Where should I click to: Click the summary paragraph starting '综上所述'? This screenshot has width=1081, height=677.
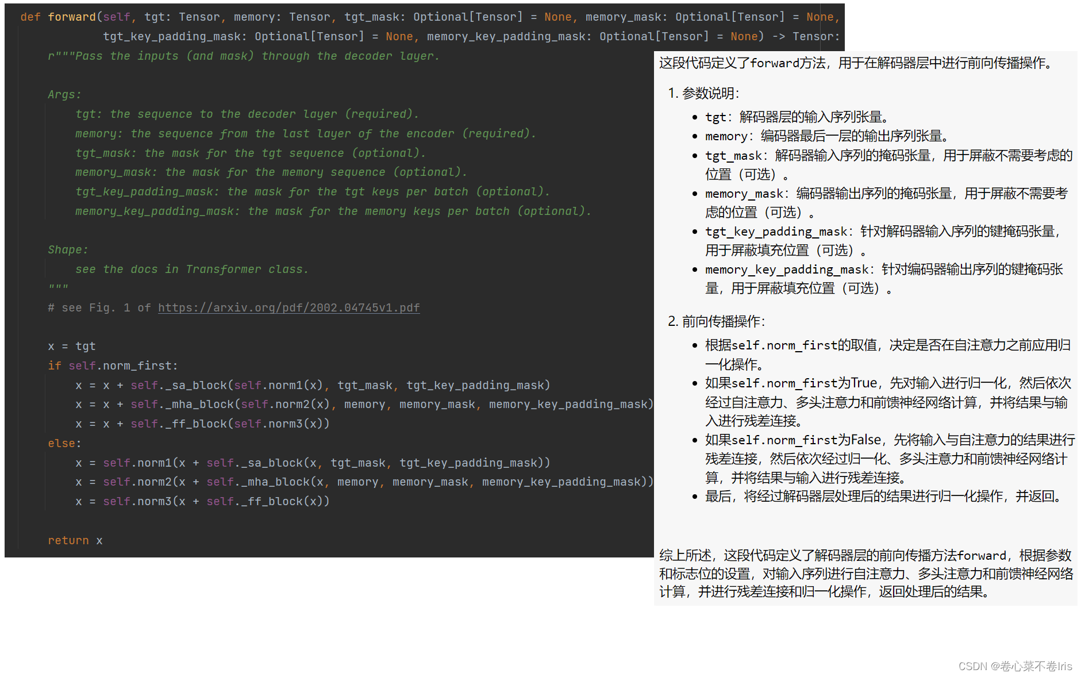[x=866, y=574]
